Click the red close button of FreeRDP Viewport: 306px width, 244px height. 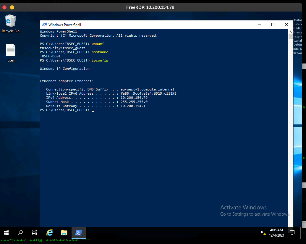[4, 7]
